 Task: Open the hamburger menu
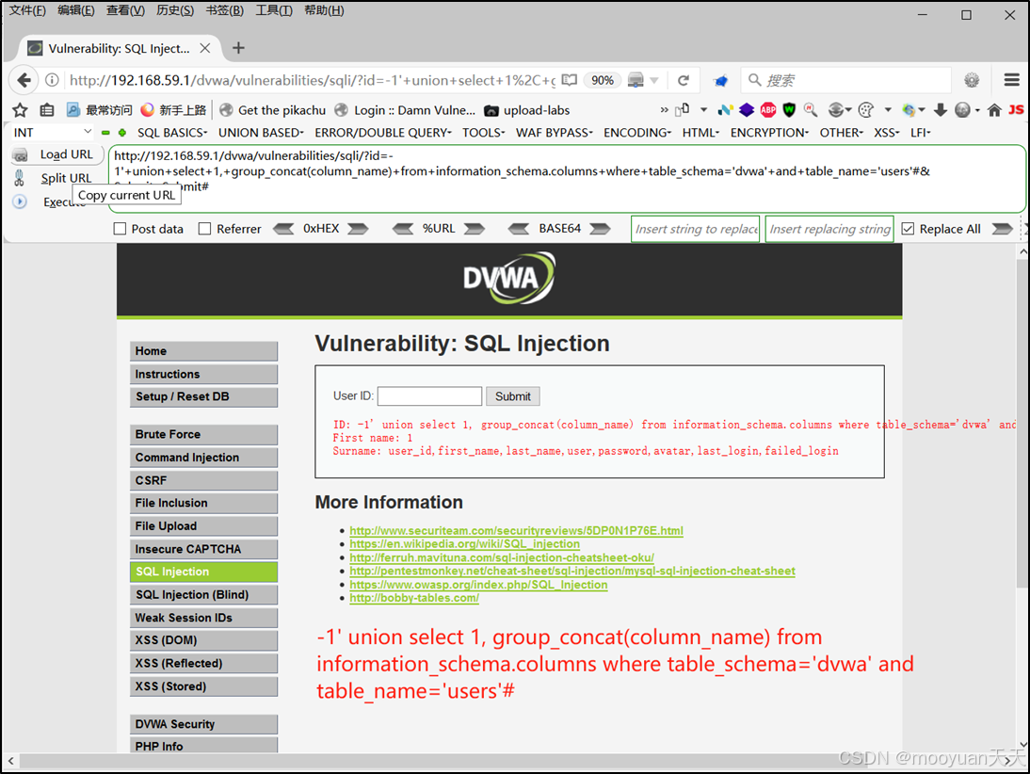click(1011, 80)
